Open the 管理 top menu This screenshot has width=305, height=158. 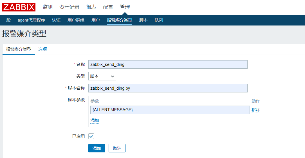125,7
